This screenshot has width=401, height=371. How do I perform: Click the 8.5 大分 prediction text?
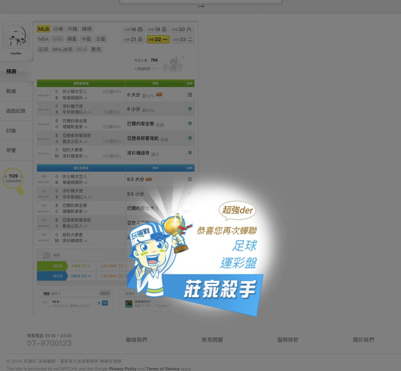(x=135, y=180)
